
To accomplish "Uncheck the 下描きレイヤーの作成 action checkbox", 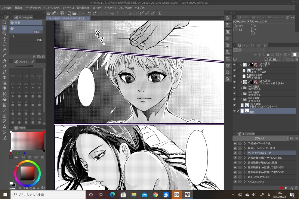I will 235,143.
